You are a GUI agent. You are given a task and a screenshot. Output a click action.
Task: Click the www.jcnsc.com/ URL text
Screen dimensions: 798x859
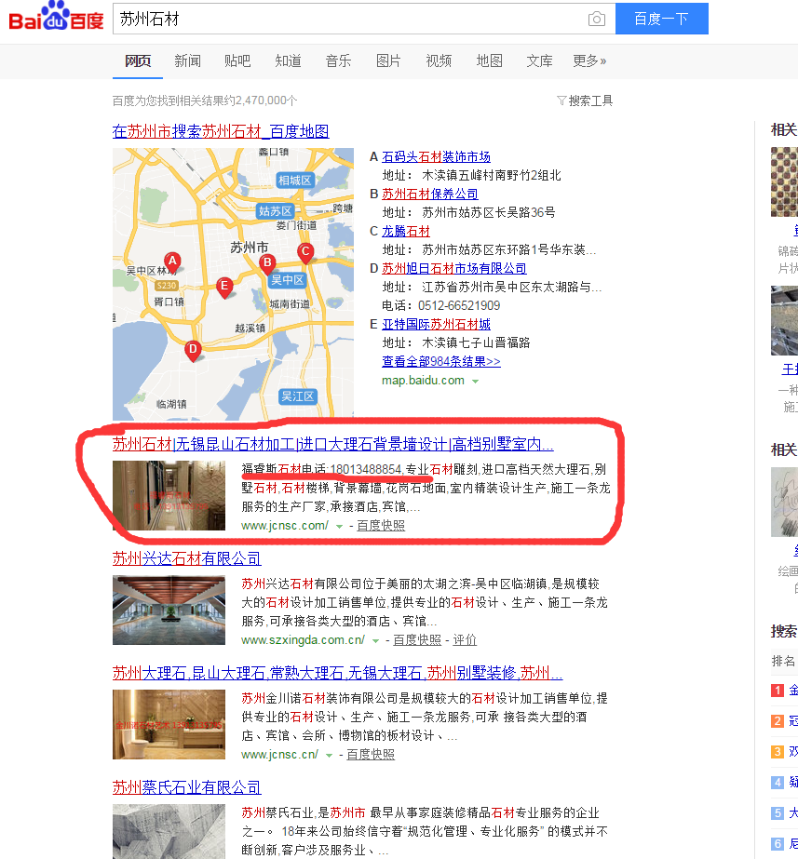(x=285, y=526)
